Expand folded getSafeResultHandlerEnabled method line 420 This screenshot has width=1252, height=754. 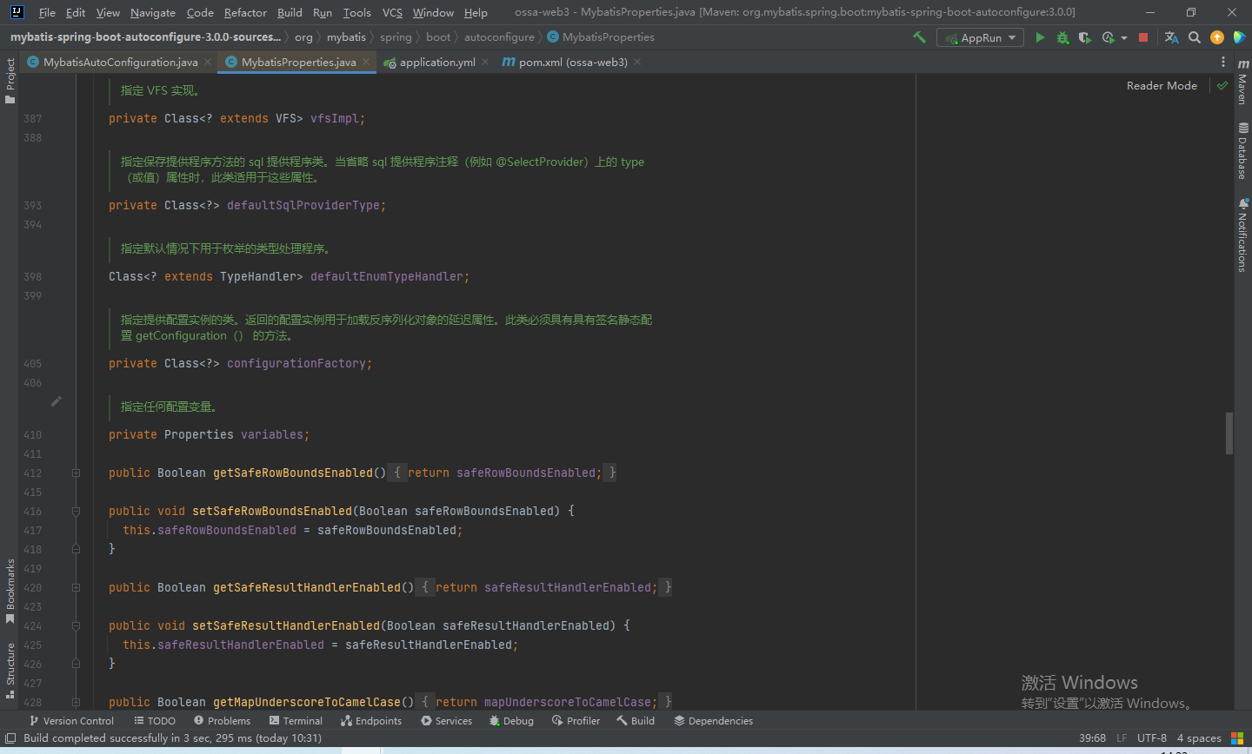(76, 587)
